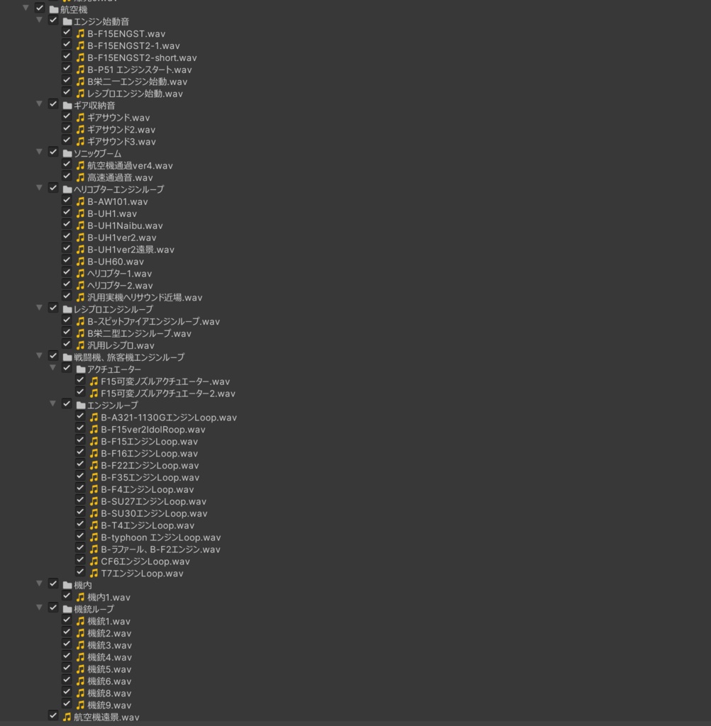Click the audio icon of B-F15ENGST2-1.wav
Screen dimensions: 711x726
tap(81, 45)
